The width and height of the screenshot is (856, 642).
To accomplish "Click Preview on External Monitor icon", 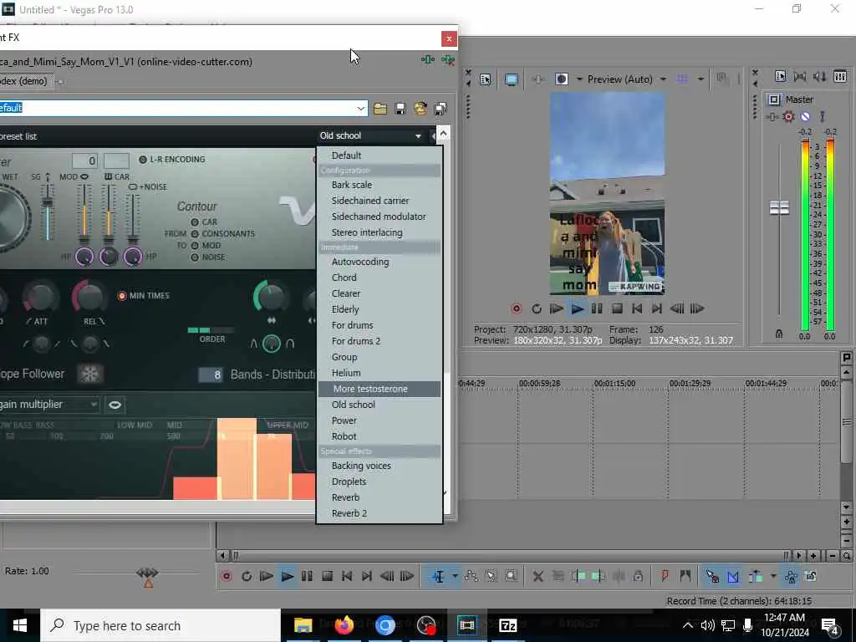I will tap(512, 79).
